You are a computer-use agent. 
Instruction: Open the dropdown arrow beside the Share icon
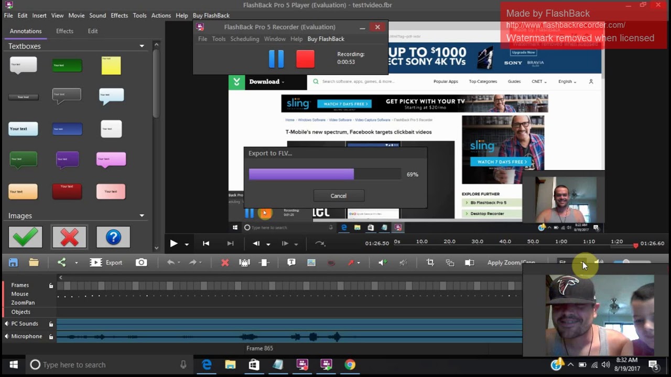(76, 263)
